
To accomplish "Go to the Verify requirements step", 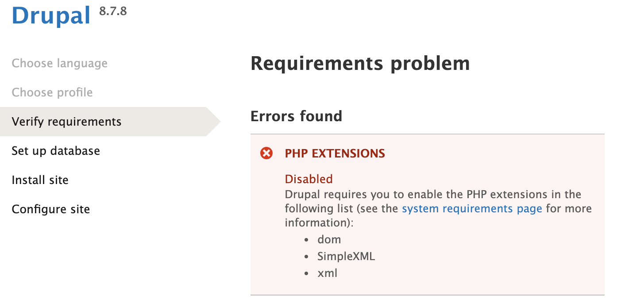I will click(66, 122).
